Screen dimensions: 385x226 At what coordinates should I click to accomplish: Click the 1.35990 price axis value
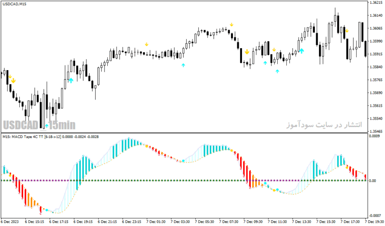(376, 41)
